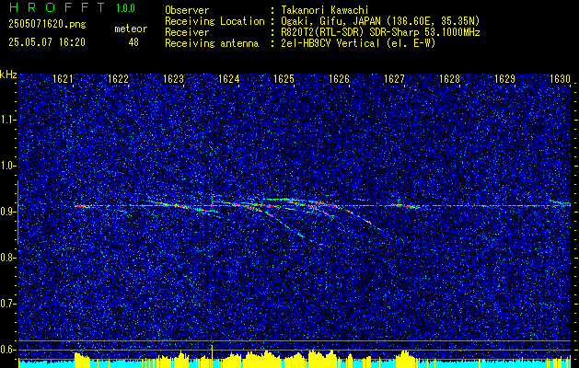
Task: Click the 1.0 frequency axis label
Action: pos(8,166)
